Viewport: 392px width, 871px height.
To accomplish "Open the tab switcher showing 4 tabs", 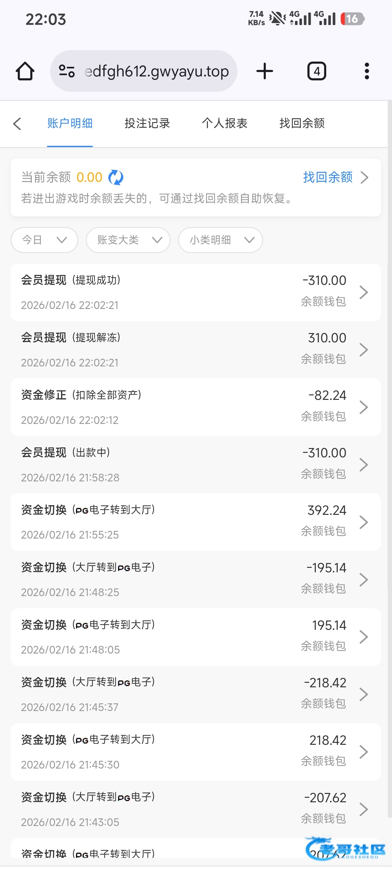I will pos(316,71).
